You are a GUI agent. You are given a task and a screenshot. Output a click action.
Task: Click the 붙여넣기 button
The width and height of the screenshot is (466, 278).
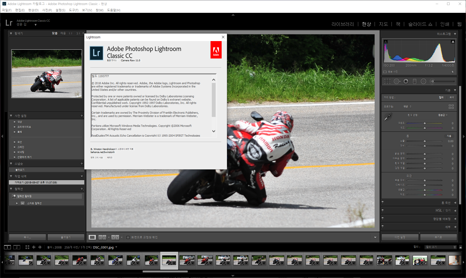click(x=66, y=237)
